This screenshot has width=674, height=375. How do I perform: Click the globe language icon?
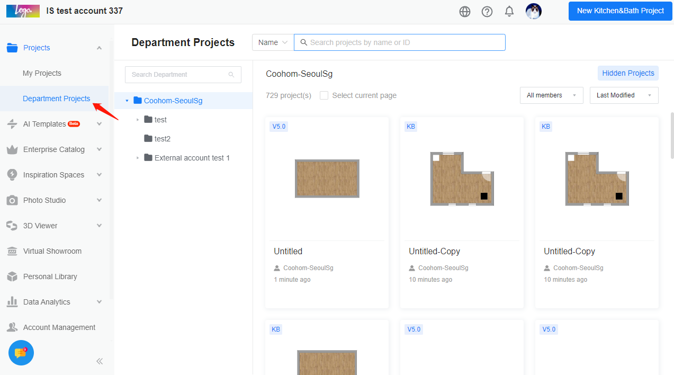tap(465, 12)
